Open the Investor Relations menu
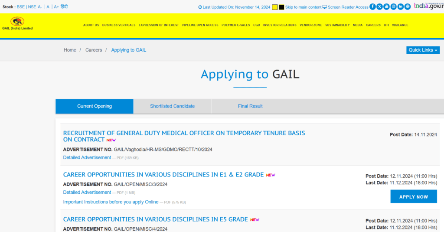The image size is (444, 232). 280,25
